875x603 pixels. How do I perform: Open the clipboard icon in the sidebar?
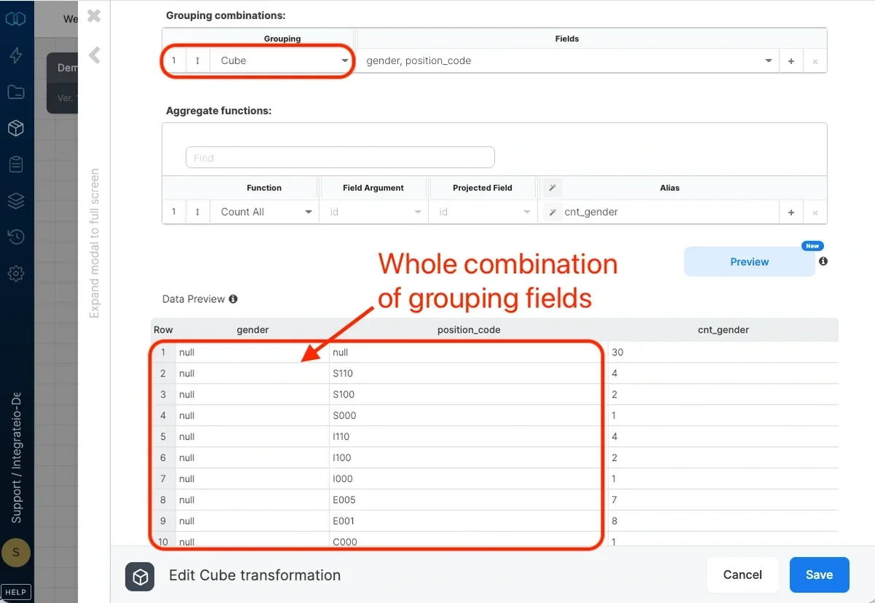(16, 164)
